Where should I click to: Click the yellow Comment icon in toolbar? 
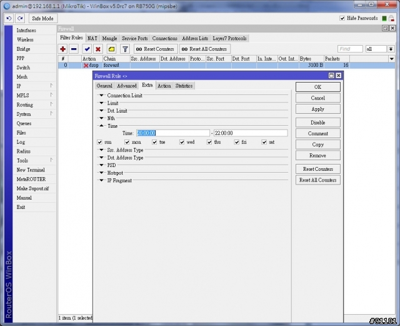(x=111, y=49)
